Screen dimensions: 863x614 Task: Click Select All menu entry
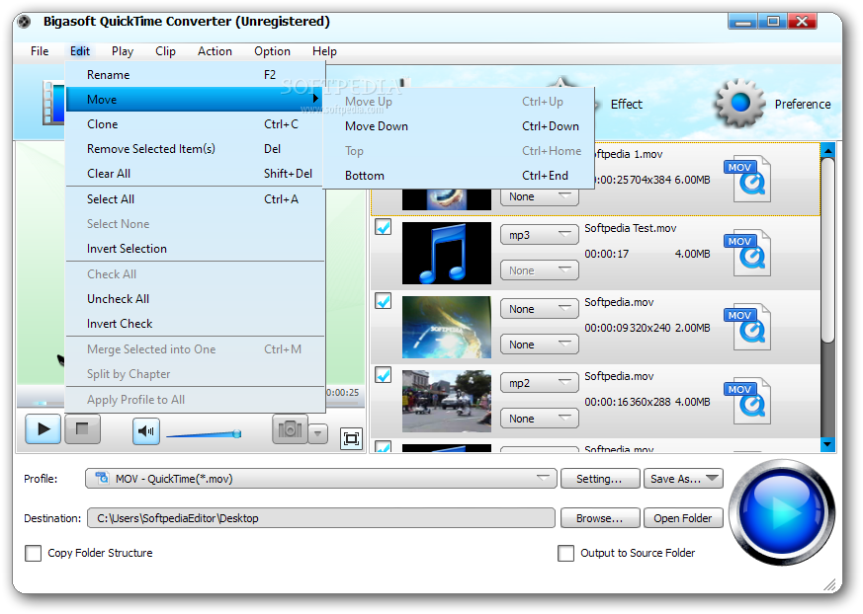(x=196, y=199)
